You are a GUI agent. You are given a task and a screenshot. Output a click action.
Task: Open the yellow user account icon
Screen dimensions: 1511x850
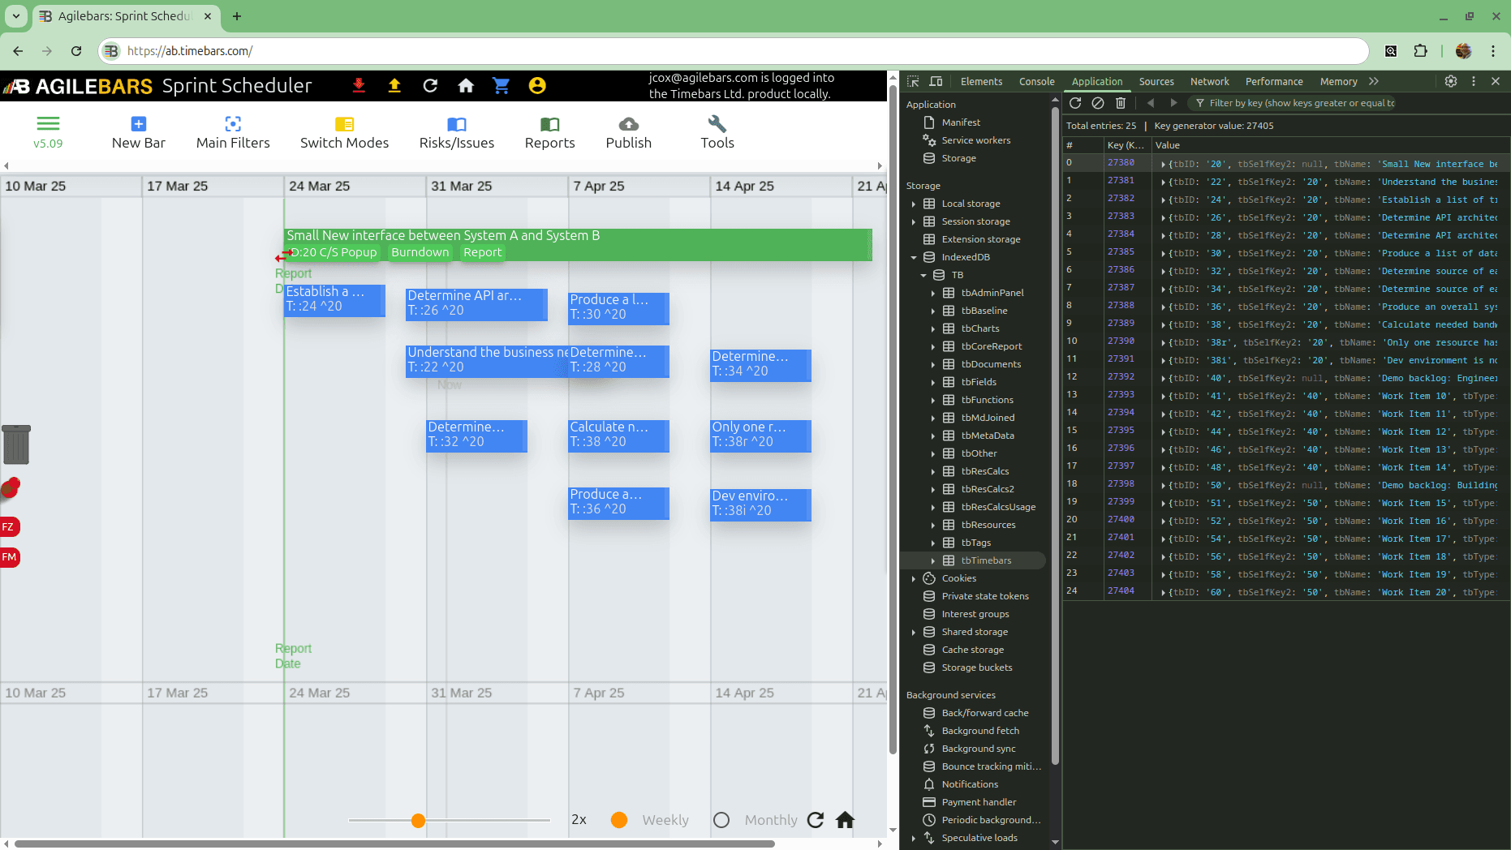tap(537, 85)
